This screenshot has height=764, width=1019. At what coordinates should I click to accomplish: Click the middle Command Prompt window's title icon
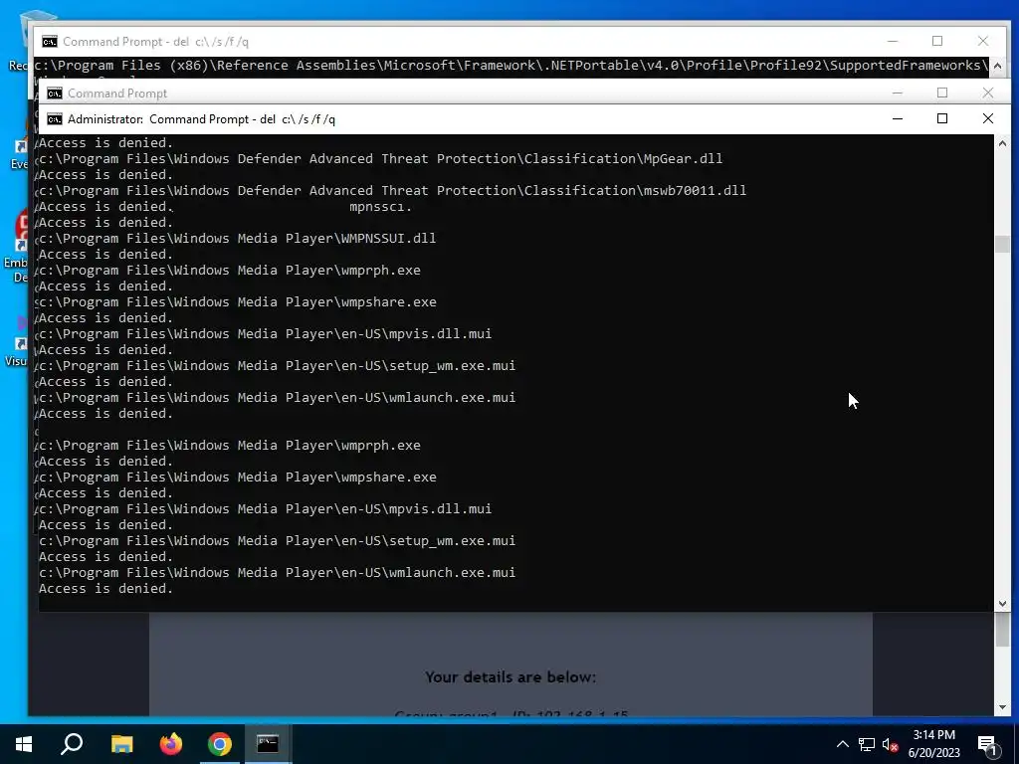(55, 94)
